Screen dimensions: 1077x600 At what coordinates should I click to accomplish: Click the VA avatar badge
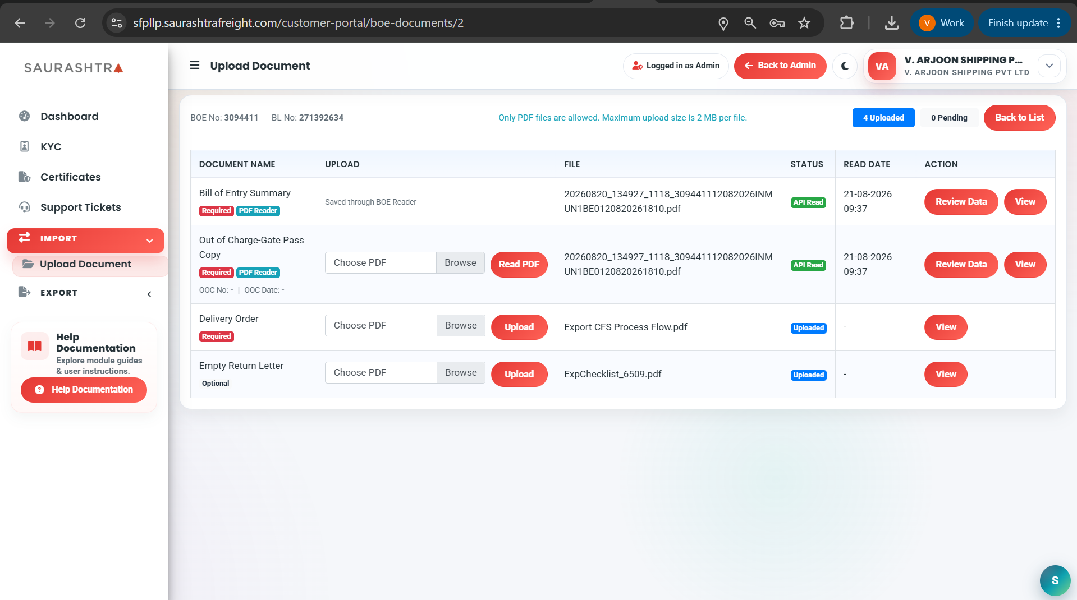pos(882,66)
